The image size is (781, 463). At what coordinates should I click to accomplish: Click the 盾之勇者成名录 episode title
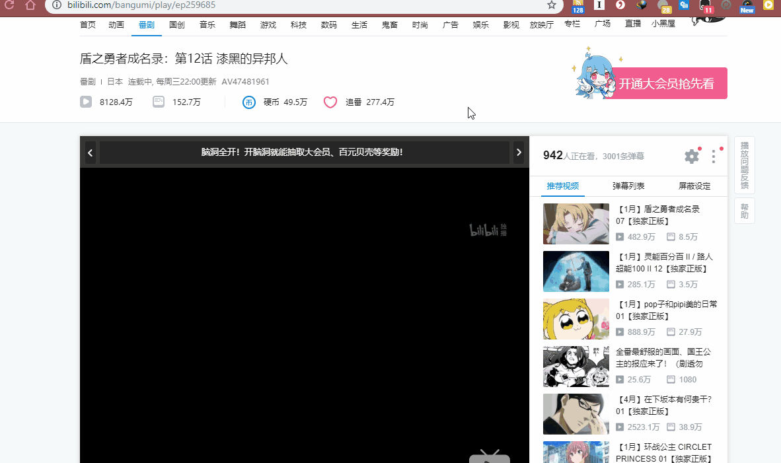coord(184,59)
